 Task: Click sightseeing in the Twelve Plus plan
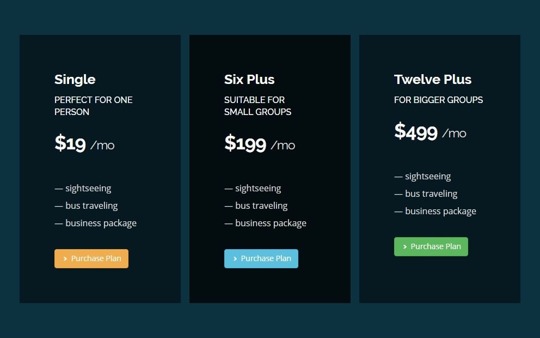[x=427, y=177]
